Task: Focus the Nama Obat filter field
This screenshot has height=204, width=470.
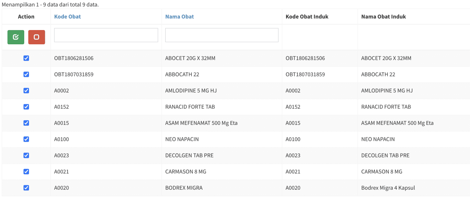Action: [222, 35]
